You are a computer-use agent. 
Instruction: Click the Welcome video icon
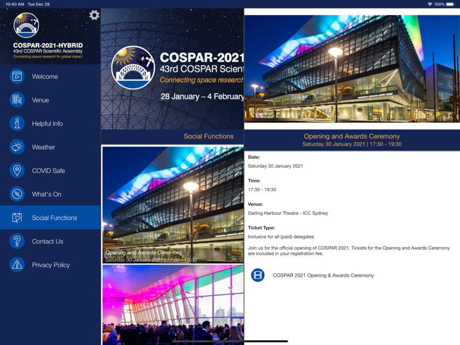[x=17, y=77]
